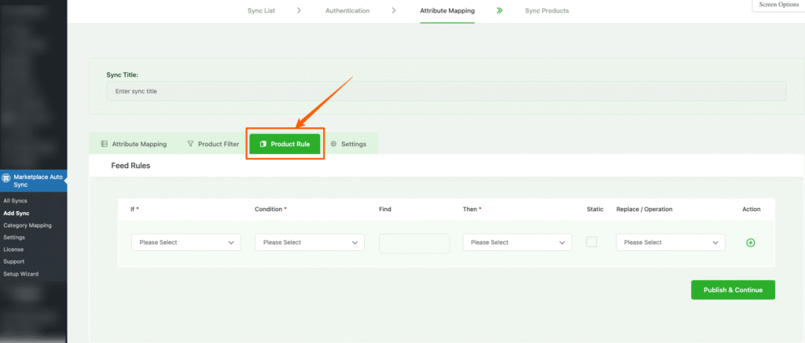Click the Marketplace Auto Sync store icon

pos(6,178)
